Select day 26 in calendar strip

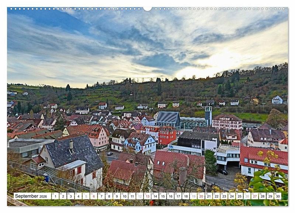point(247,196)
